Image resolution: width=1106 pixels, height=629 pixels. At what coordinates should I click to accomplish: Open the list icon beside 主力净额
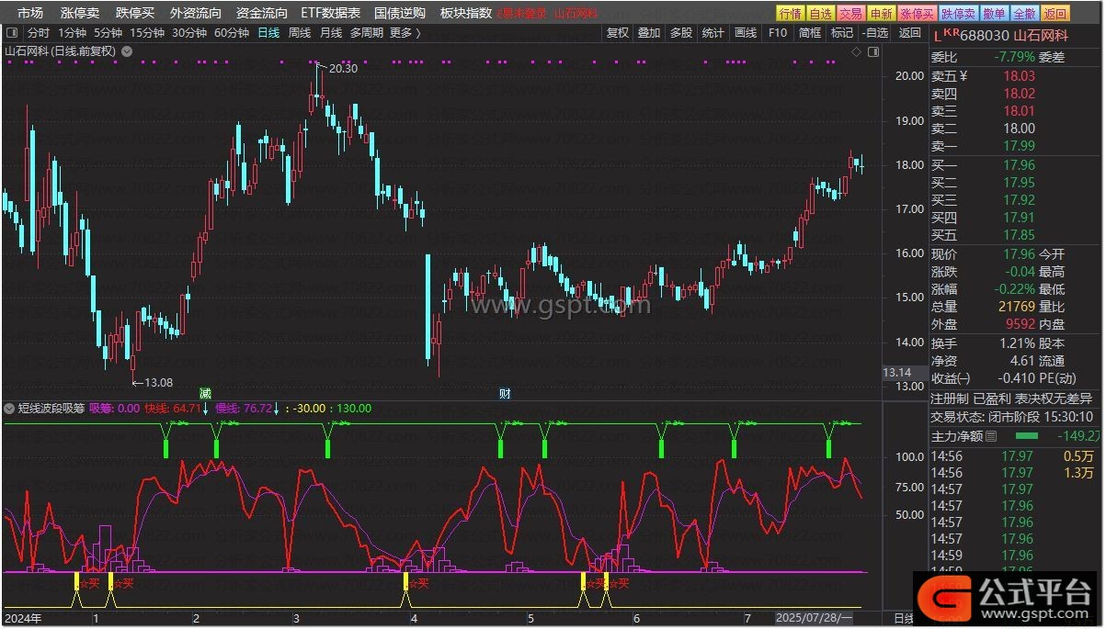(990, 437)
